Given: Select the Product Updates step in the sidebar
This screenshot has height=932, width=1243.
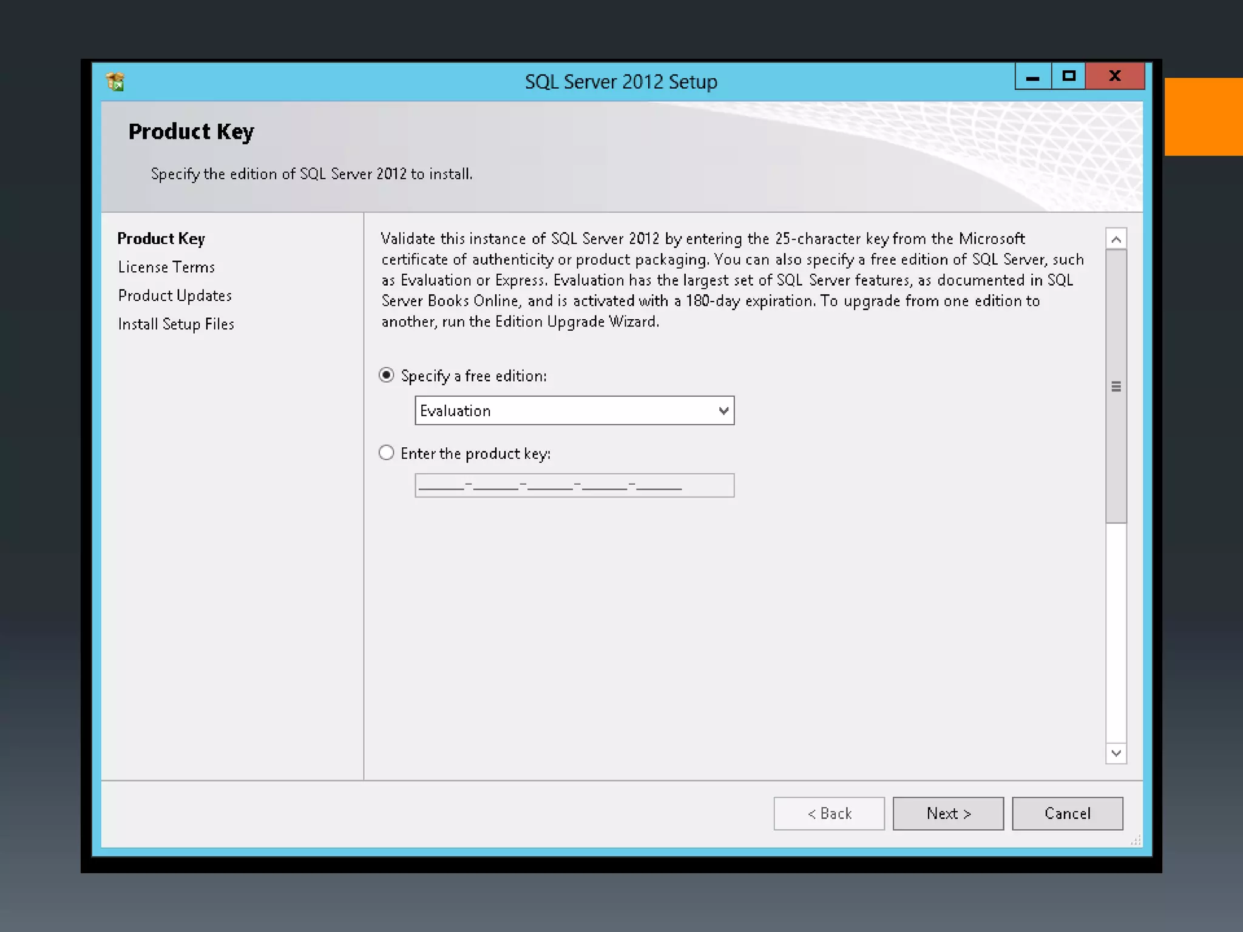Looking at the screenshot, I should (175, 295).
